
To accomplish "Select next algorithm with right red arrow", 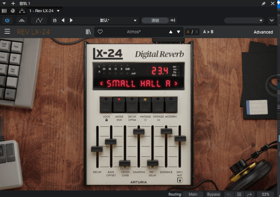I will click(x=176, y=83).
